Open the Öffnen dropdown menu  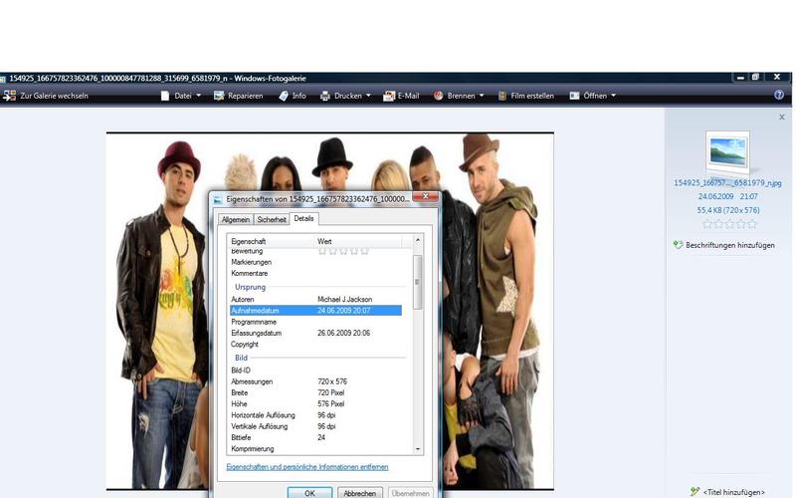[613, 96]
